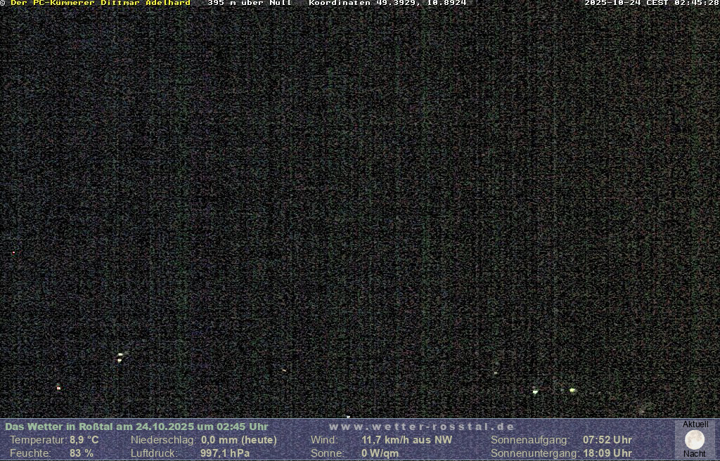Click the Wind label in the weather bar
The image size is (720, 461).
(x=324, y=440)
